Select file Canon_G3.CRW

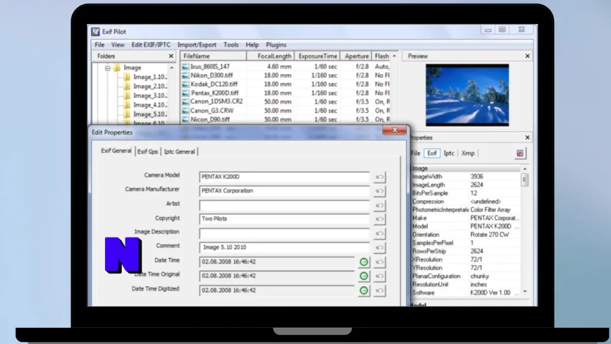[x=212, y=110]
